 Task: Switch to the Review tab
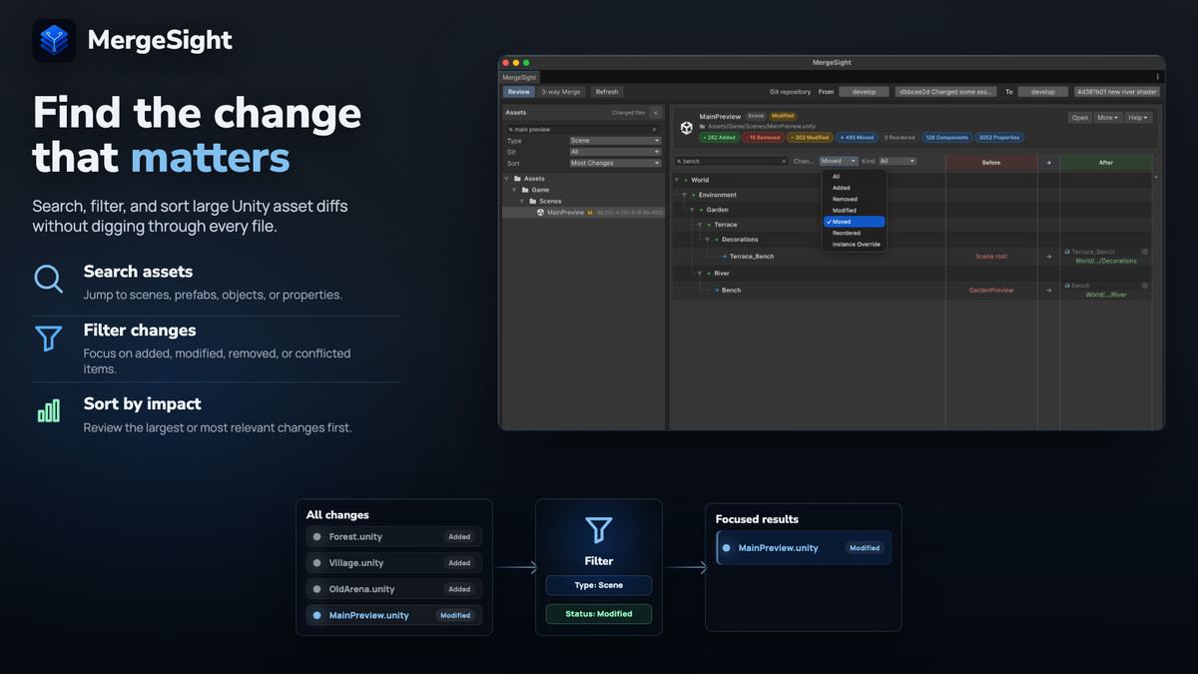(519, 92)
